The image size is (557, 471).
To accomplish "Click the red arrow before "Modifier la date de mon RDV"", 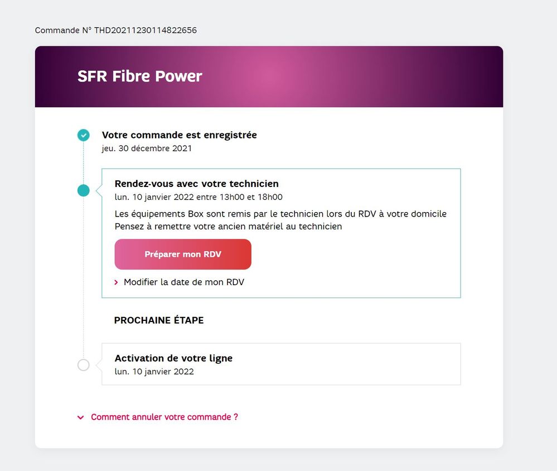I will [117, 282].
